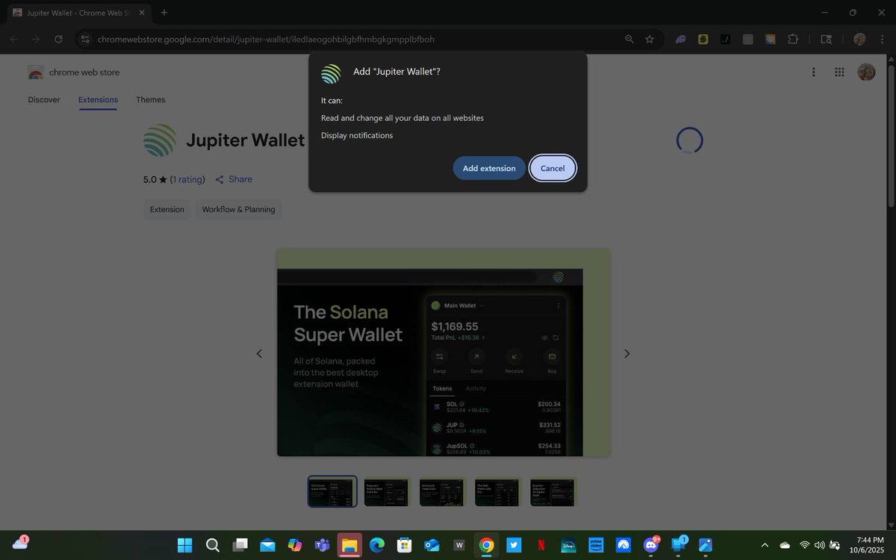896x560 pixels.
Task: Open the Google apps grid
Action: click(839, 72)
